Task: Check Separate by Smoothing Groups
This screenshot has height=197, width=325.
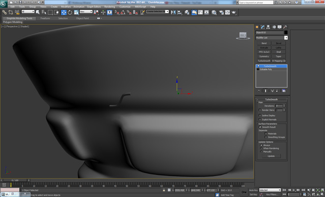Action: 265,137
